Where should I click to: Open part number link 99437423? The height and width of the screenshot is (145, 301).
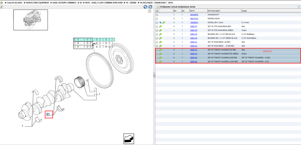tap(194, 19)
